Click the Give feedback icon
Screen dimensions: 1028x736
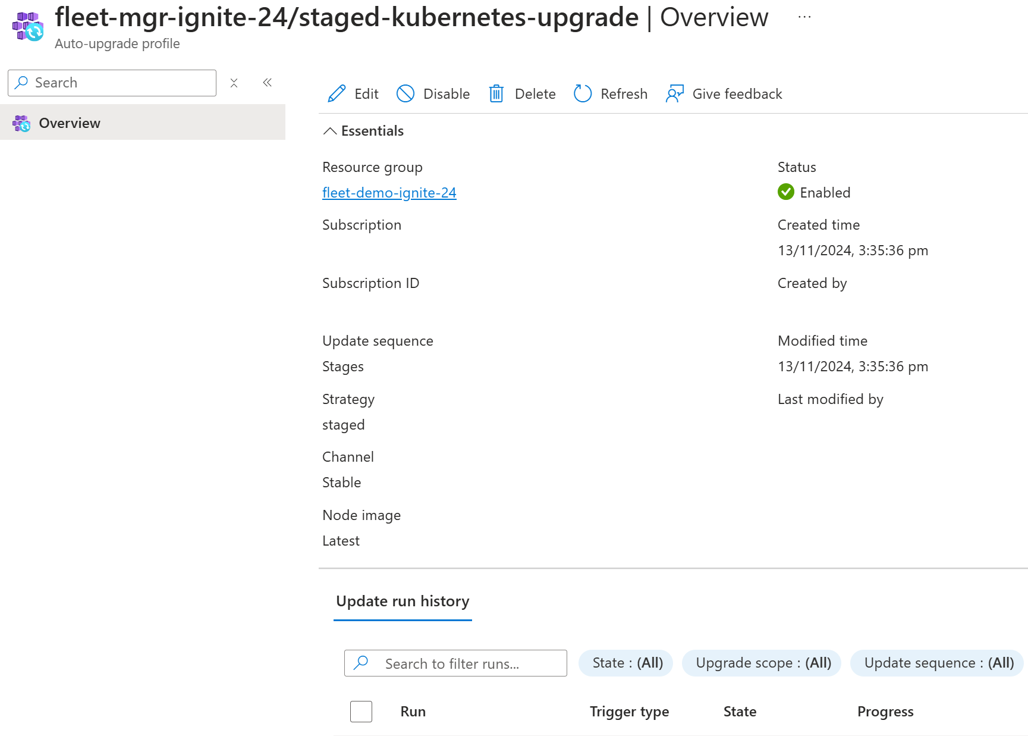tap(675, 94)
